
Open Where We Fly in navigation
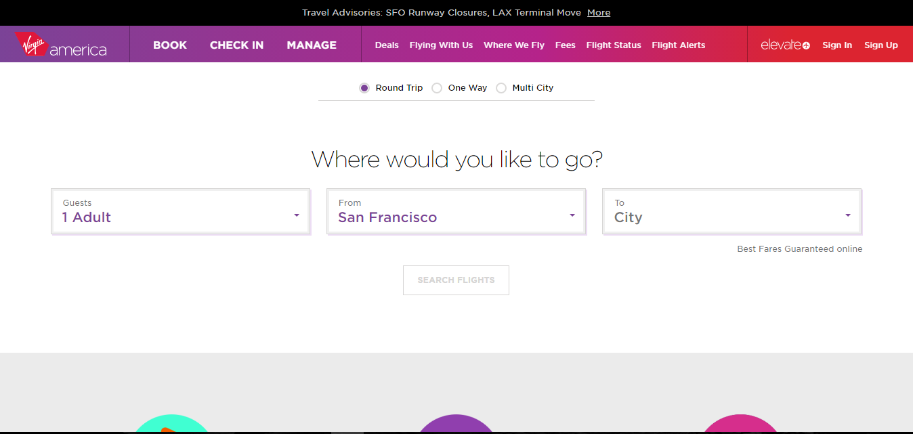(x=514, y=45)
